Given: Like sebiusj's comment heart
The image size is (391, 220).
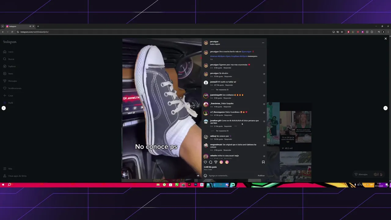Looking at the screenshot, I should tap(264, 137).
